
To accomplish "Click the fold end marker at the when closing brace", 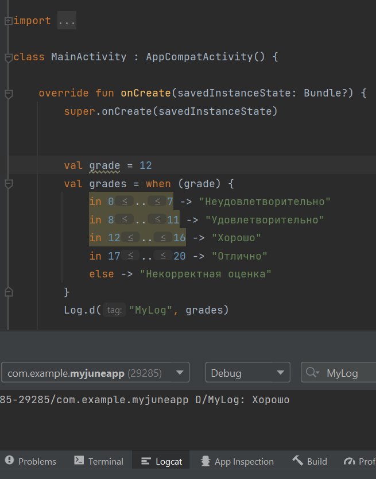I will coord(7,292).
